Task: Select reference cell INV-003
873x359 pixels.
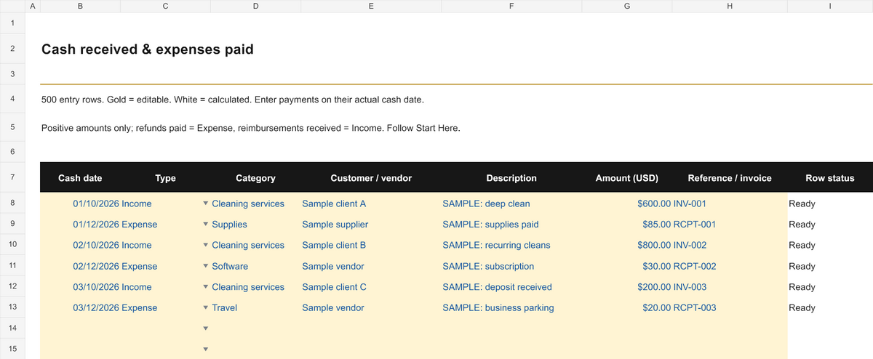Action: (730, 287)
